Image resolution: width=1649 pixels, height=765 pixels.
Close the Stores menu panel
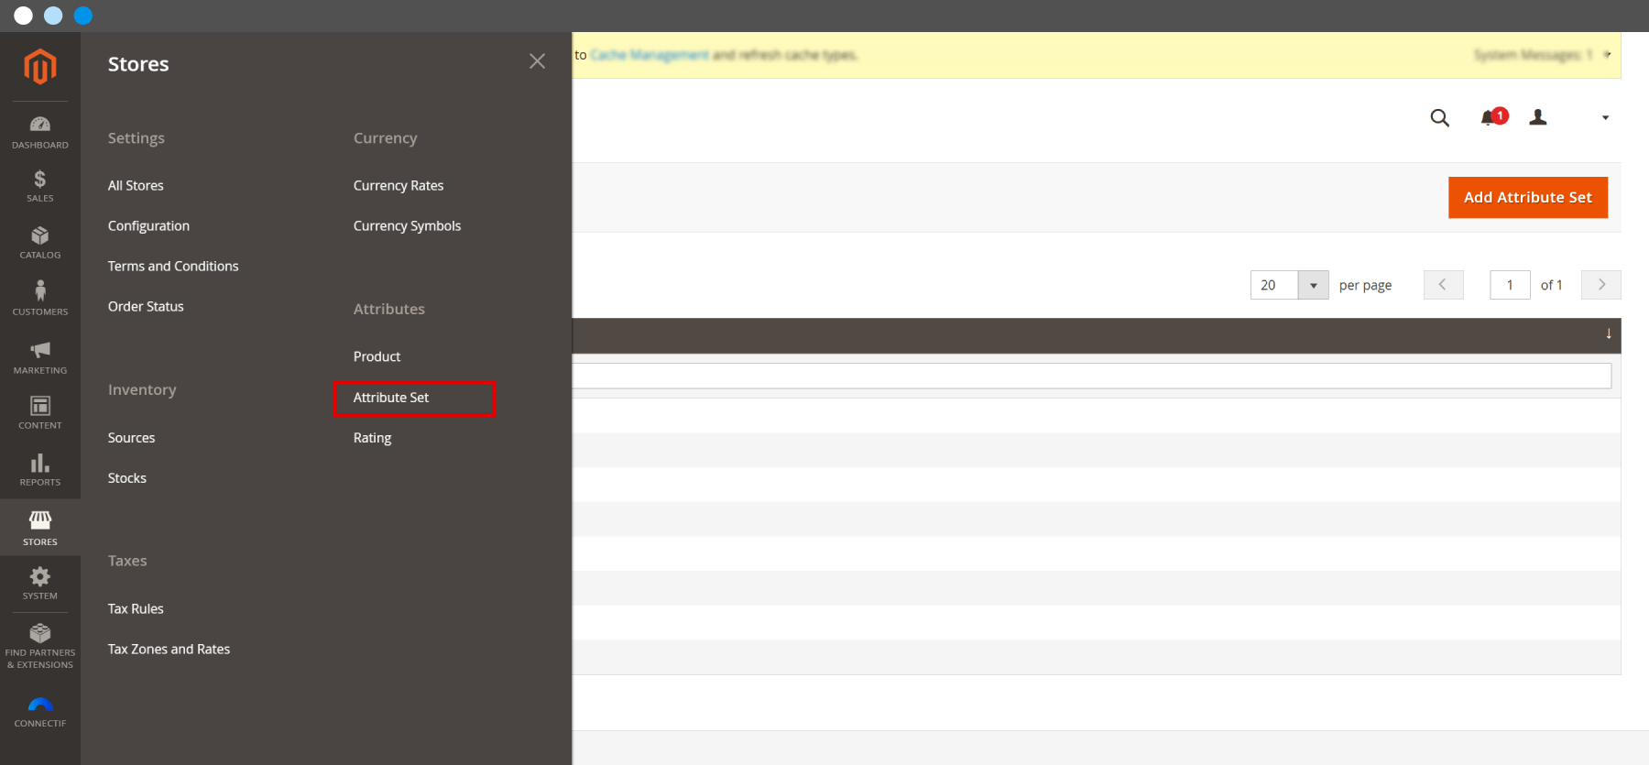(537, 61)
